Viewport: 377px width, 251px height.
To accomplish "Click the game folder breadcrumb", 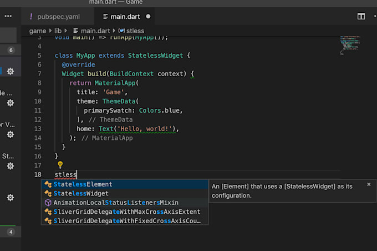I will 38,31.
